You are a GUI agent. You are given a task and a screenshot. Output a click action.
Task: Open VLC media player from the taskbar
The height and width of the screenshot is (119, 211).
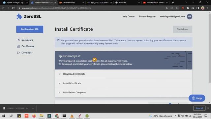click(72, 116)
